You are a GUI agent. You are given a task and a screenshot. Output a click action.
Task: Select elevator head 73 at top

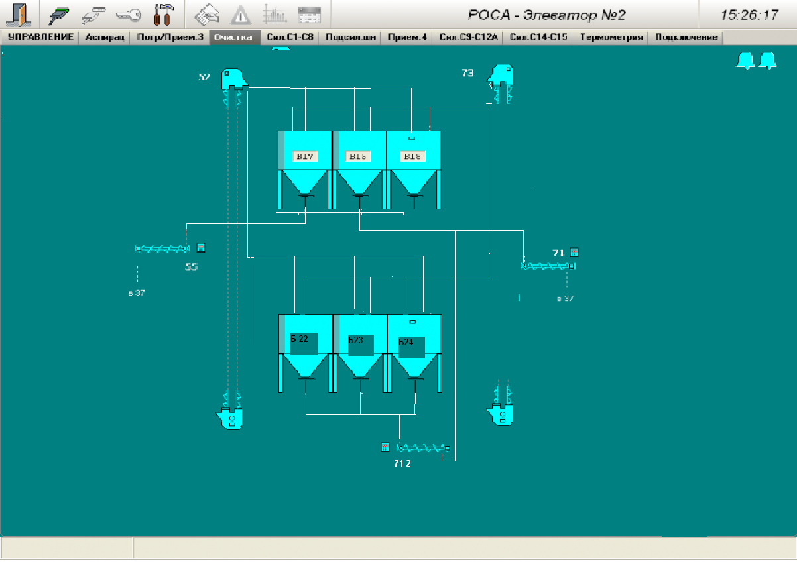pyautogui.click(x=502, y=74)
